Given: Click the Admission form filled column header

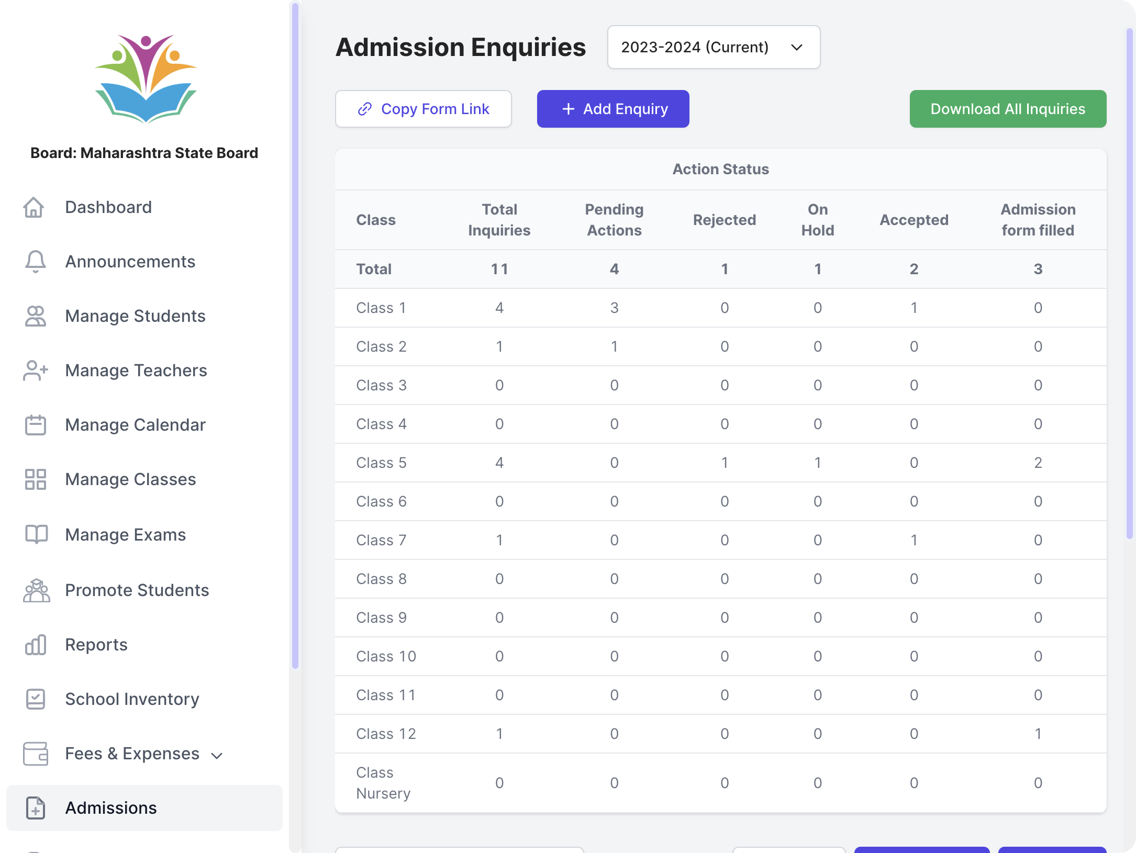Looking at the screenshot, I should (1038, 220).
